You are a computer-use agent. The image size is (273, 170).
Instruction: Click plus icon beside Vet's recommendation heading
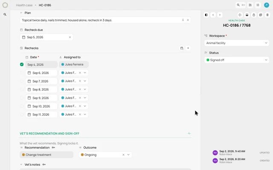(189, 133)
